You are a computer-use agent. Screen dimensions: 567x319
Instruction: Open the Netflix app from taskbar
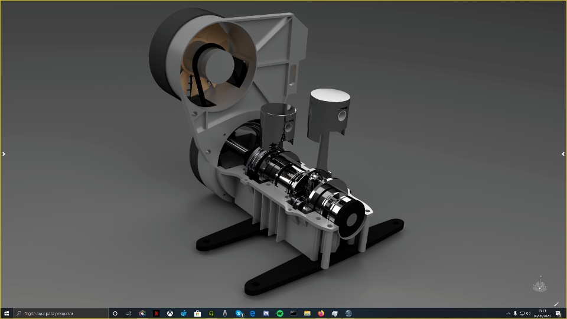tap(156, 313)
